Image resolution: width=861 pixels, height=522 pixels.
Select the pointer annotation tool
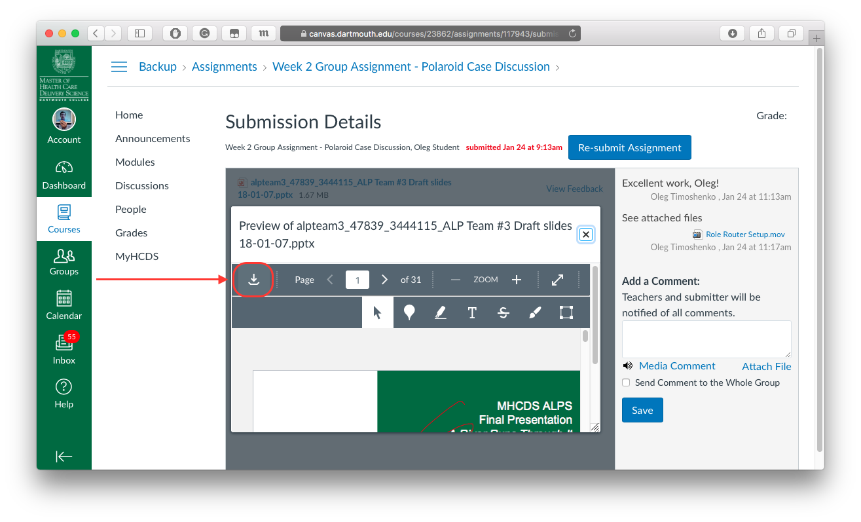coord(377,312)
